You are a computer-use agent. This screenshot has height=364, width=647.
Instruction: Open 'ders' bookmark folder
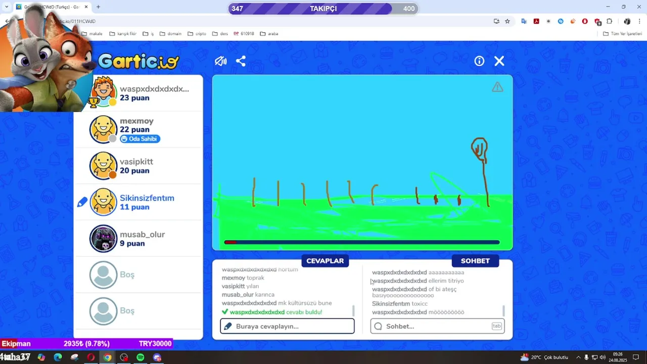pyautogui.click(x=220, y=34)
